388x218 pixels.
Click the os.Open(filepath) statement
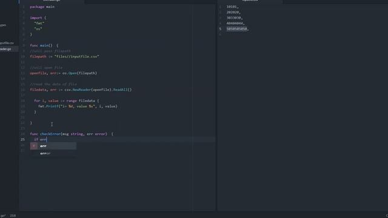(63, 73)
